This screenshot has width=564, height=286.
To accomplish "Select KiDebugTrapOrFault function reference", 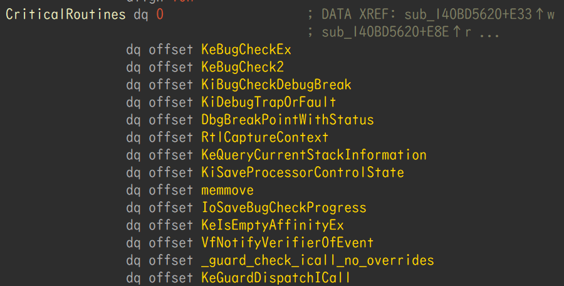I will pyautogui.click(x=268, y=102).
